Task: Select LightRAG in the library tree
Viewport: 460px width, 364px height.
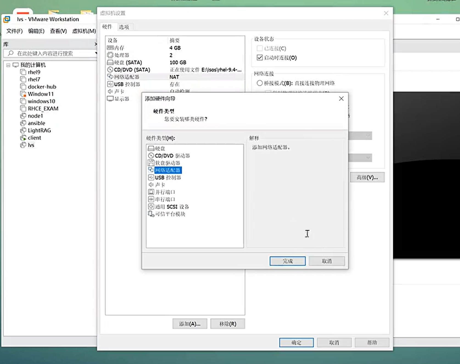Action: (39, 130)
